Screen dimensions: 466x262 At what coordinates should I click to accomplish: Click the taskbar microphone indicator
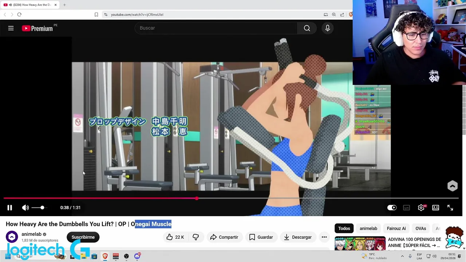tap(410, 256)
